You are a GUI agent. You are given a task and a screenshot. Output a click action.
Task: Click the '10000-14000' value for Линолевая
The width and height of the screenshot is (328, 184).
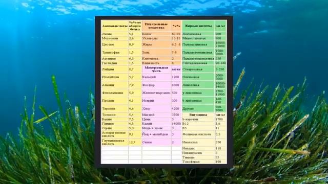coord(221,85)
